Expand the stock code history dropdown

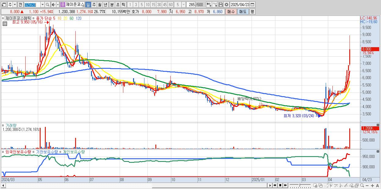tap(42, 5)
